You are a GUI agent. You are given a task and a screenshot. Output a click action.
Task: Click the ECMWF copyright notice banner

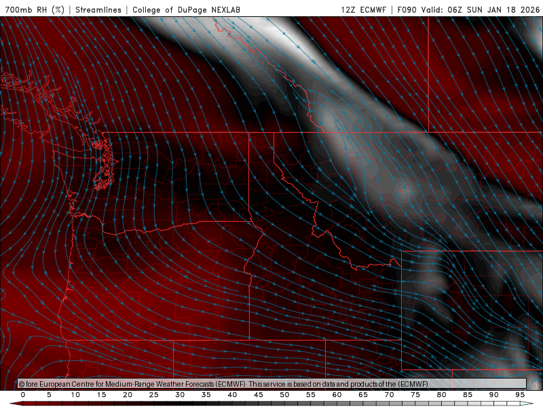tap(272, 383)
